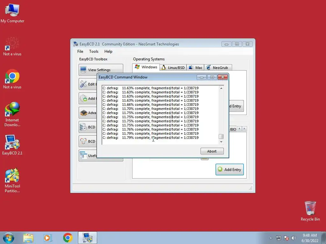
Task: Click the partially hidden upper Add Entry button
Action: point(236,106)
